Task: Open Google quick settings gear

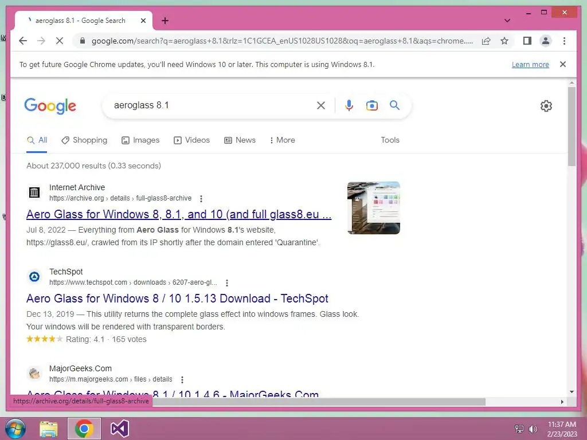Action: (546, 106)
